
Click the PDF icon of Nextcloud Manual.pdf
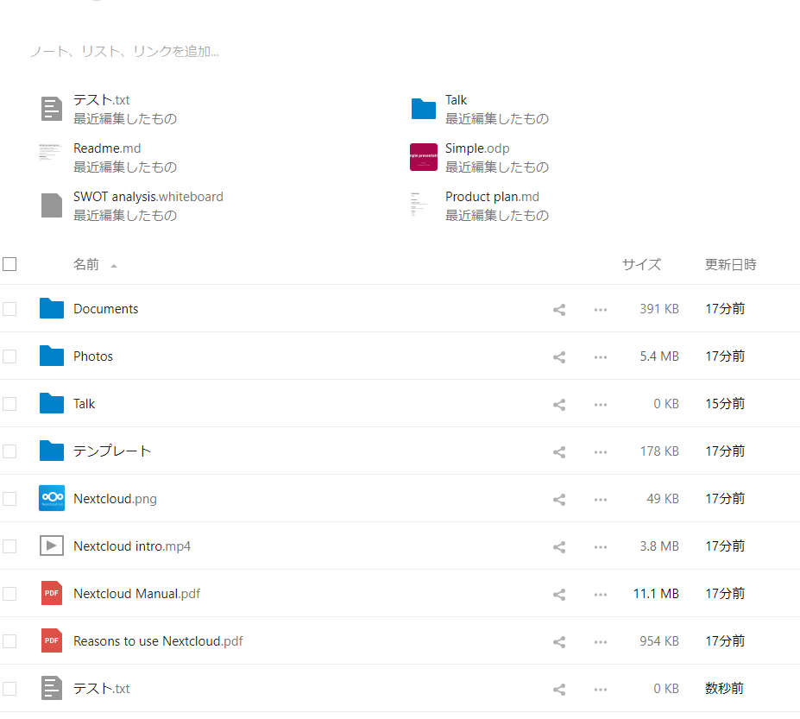[x=52, y=593]
